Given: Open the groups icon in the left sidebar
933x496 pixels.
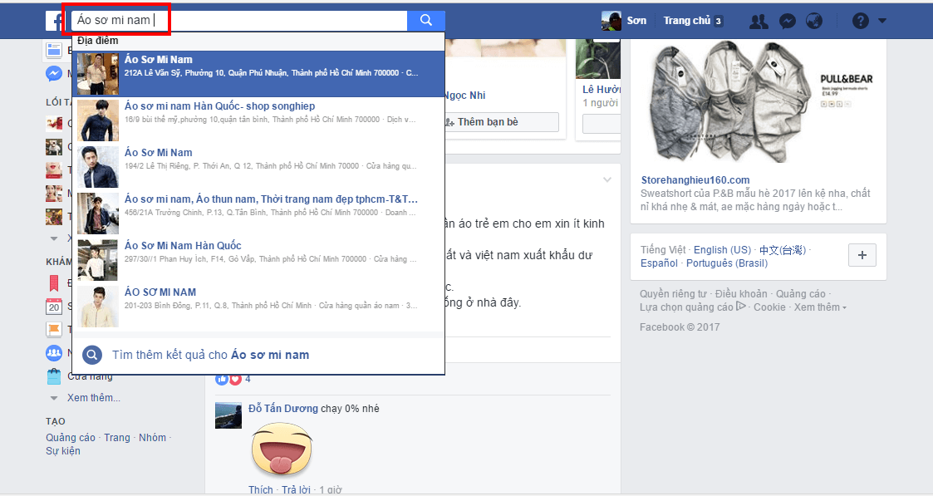Looking at the screenshot, I should pos(53,353).
